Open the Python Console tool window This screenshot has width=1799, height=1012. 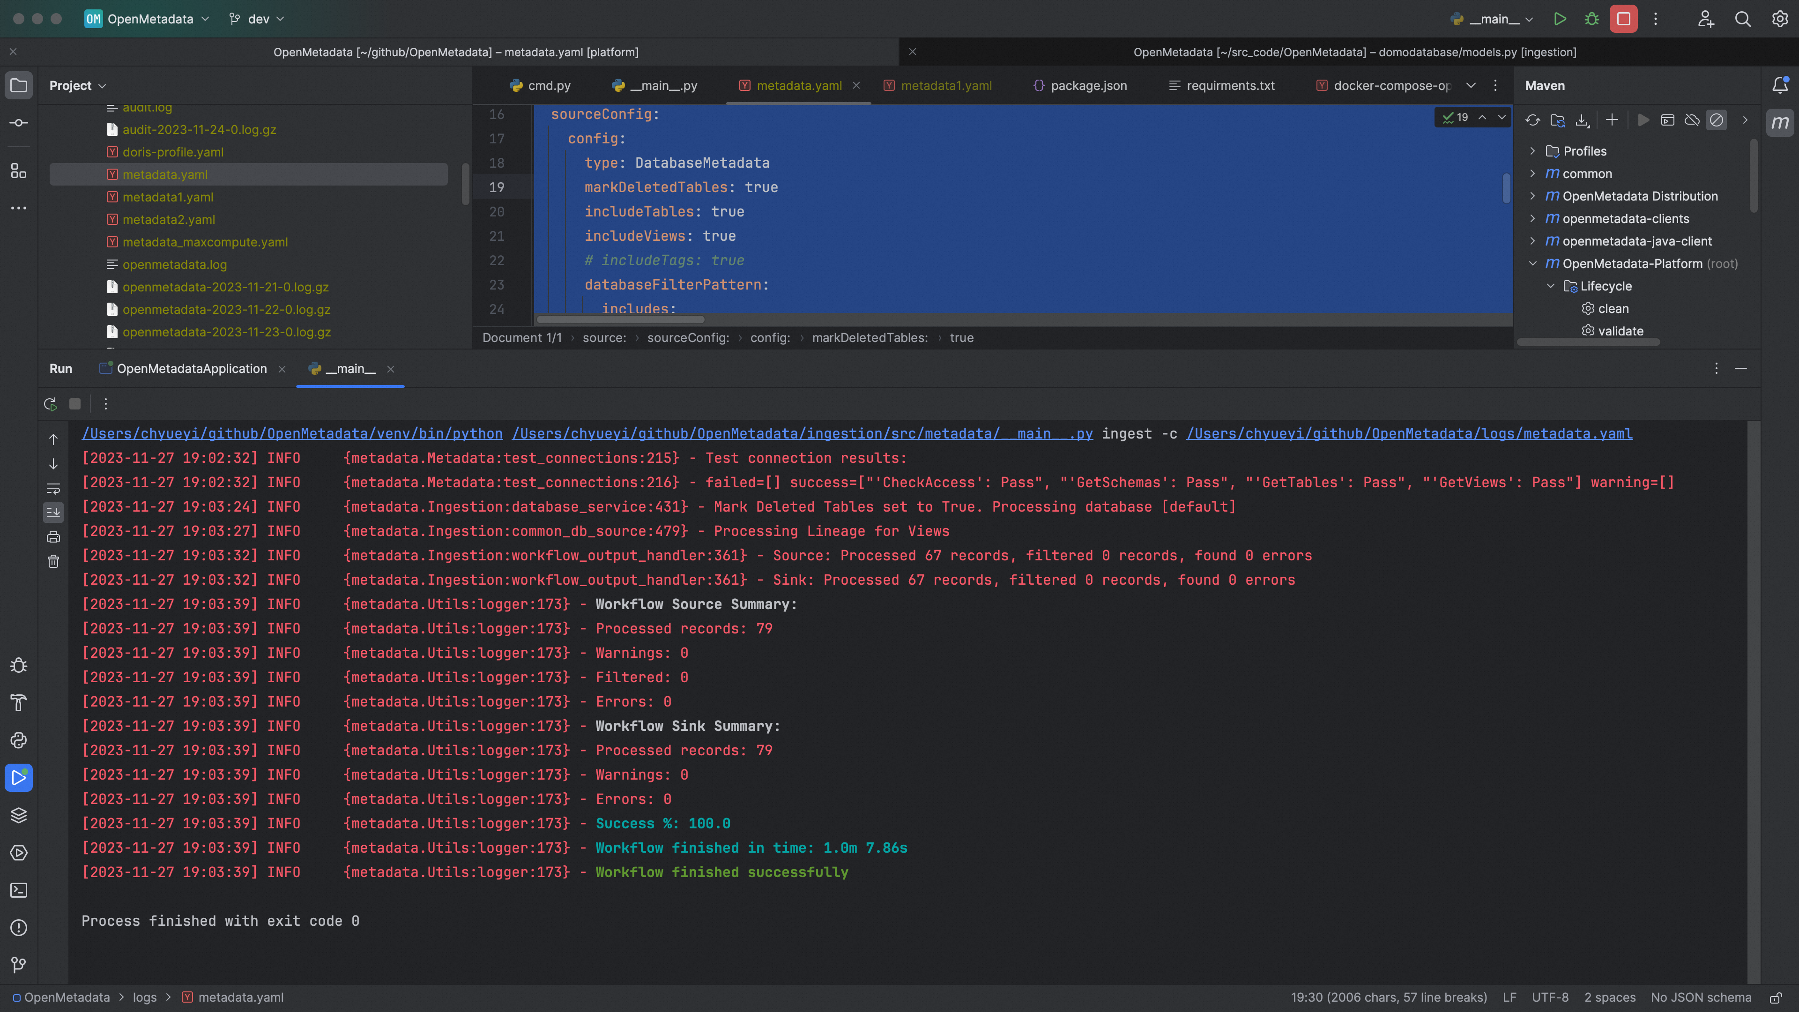[19, 740]
